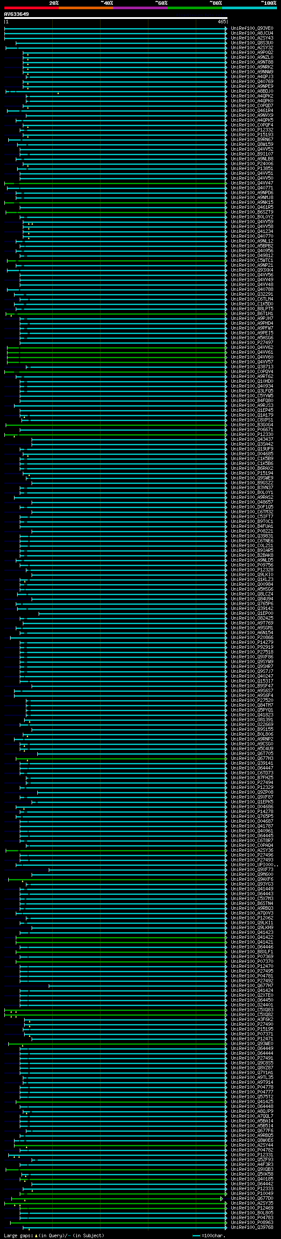Select the UniRef100_A9NPD6 label

(252, 193)
